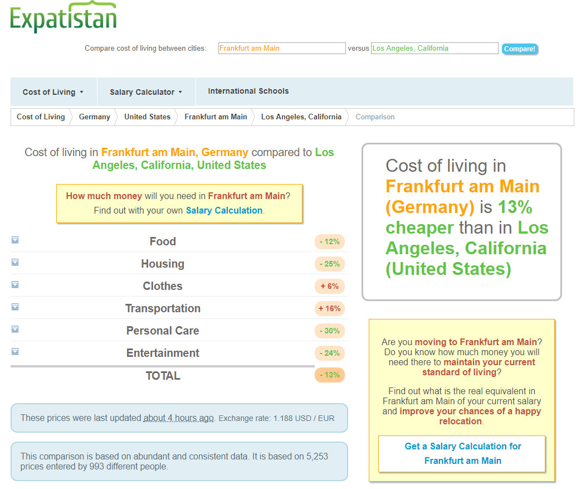
Task: Go to Germany breadcrumb
Action: click(94, 117)
